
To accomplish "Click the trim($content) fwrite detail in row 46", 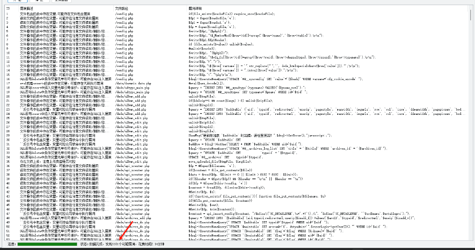I will (x=212, y=209).
